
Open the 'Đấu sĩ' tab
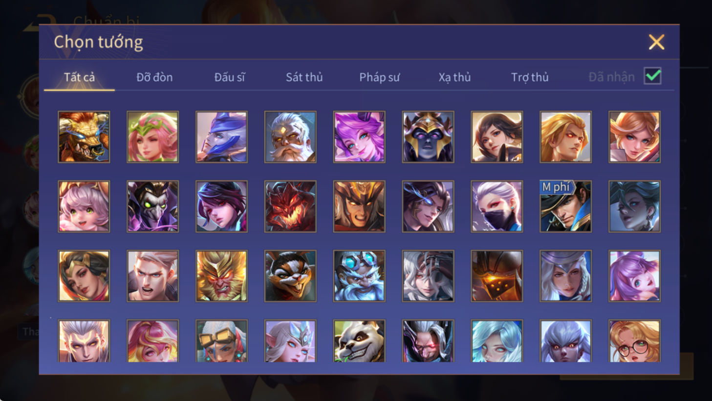pyautogui.click(x=230, y=77)
